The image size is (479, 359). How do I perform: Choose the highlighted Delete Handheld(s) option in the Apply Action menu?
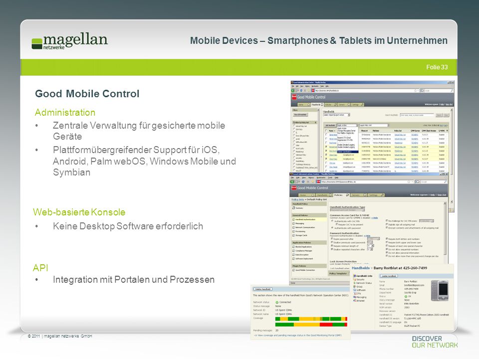(x=347, y=152)
